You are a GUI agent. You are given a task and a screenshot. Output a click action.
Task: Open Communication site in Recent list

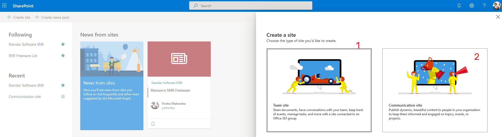pyautogui.click(x=25, y=97)
